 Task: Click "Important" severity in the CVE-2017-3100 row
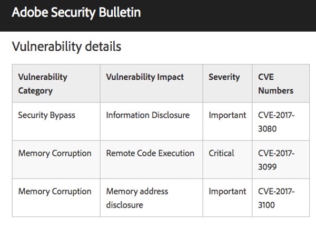227,191
